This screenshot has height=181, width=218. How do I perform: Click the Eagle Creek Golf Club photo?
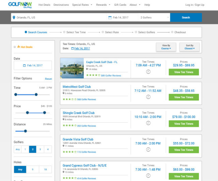72,68
